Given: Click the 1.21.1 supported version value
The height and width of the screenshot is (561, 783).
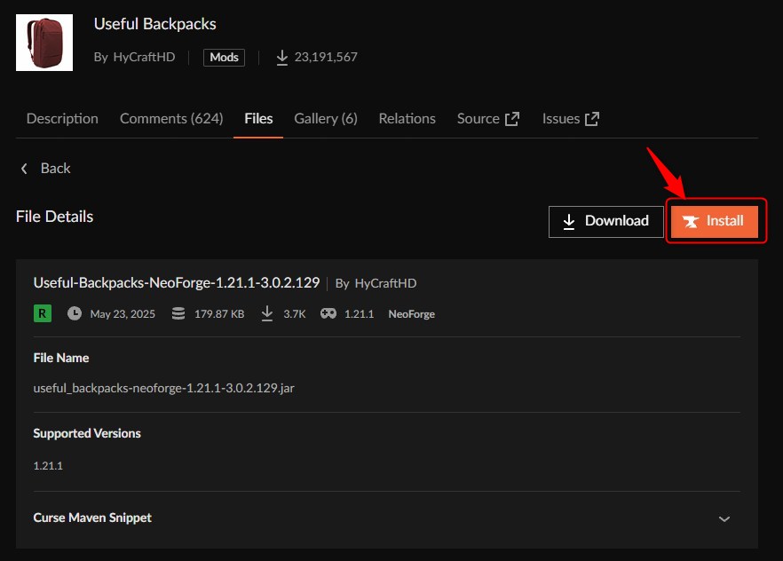Looking at the screenshot, I should point(48,466).
